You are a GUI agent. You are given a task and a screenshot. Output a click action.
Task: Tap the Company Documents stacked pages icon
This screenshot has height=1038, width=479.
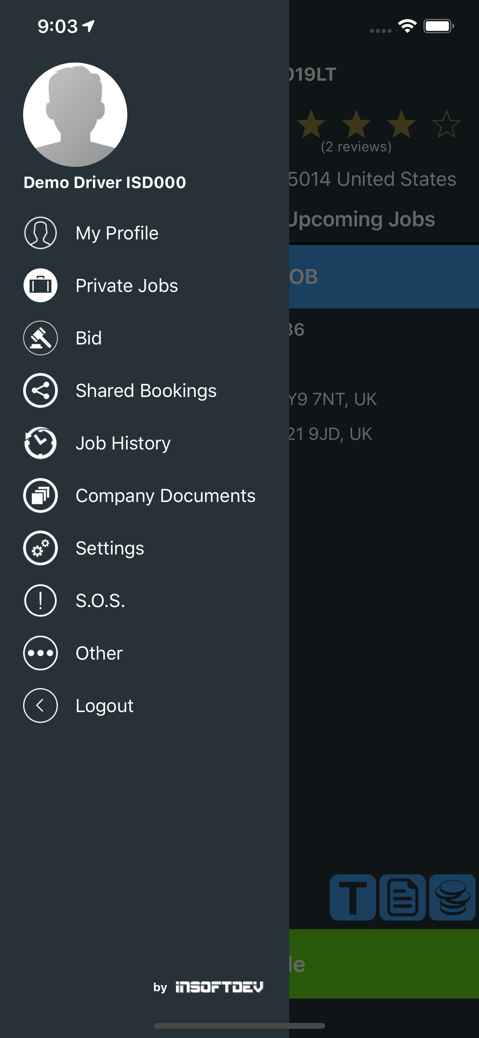pos(40,495)
